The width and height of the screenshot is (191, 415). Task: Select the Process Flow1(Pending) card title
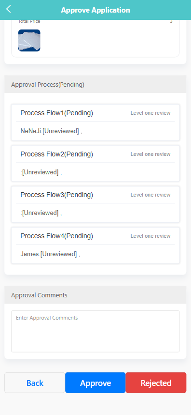click(56, 113)
